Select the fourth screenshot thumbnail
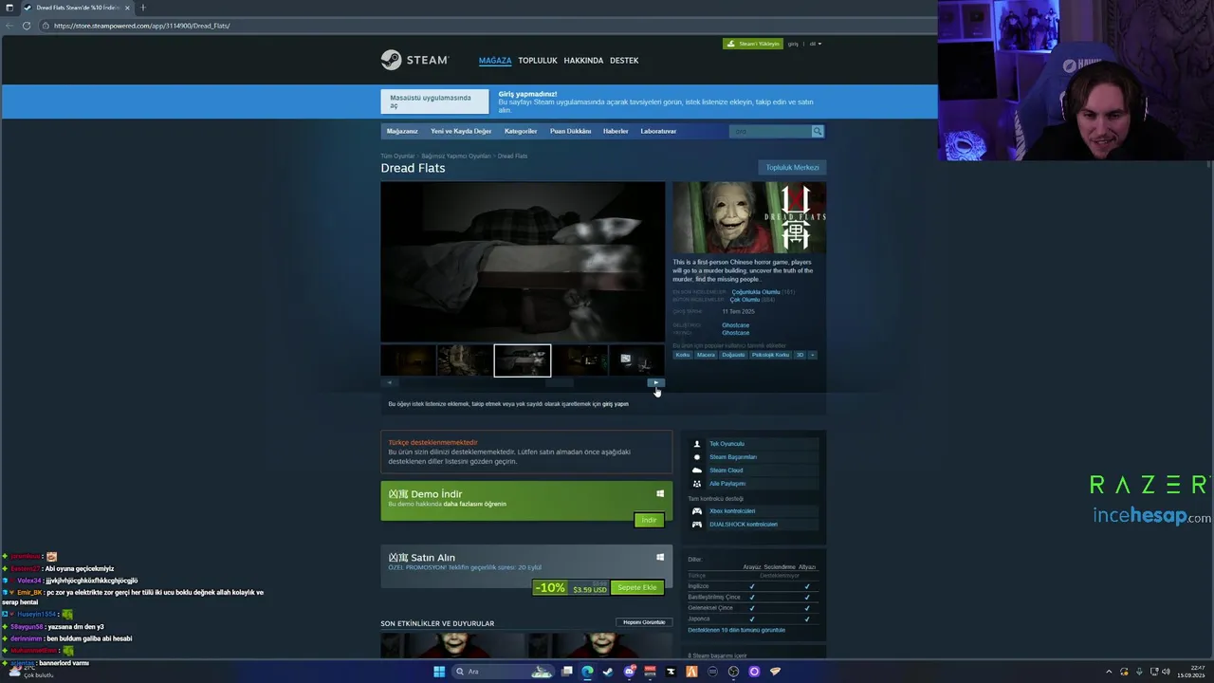 (x=579, y=360)
